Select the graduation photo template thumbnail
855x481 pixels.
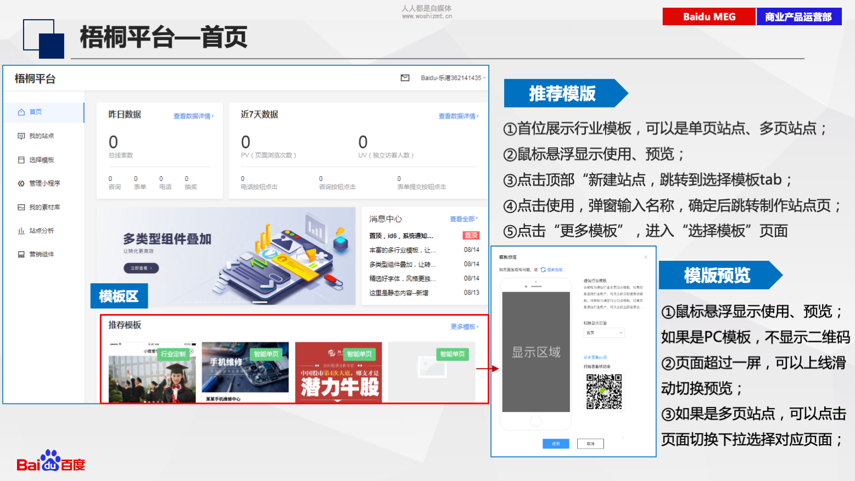152,373
